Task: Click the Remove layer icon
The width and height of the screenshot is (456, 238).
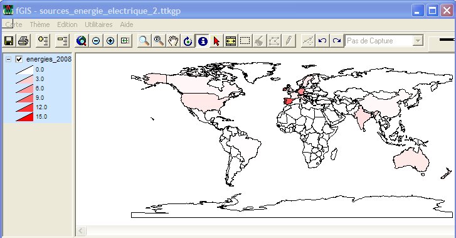Action: point(62,41)
